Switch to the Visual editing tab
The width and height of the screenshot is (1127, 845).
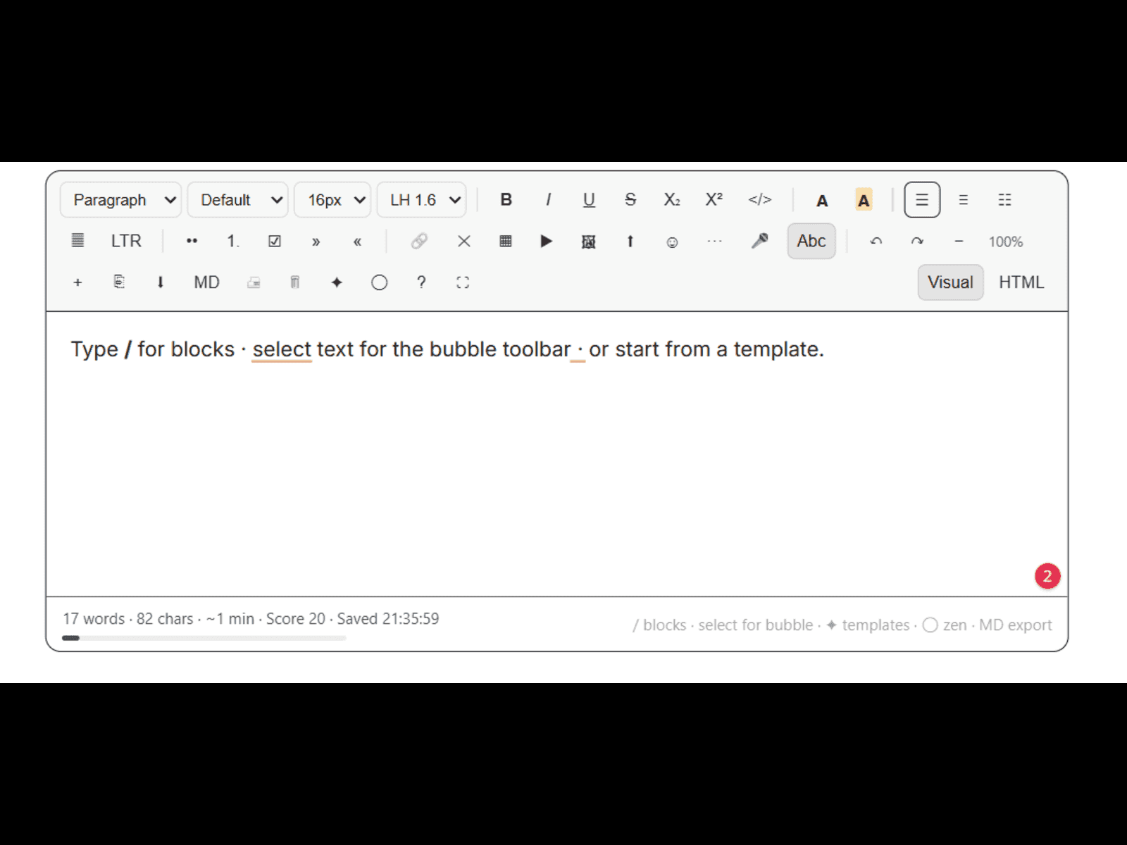point(950,282)
